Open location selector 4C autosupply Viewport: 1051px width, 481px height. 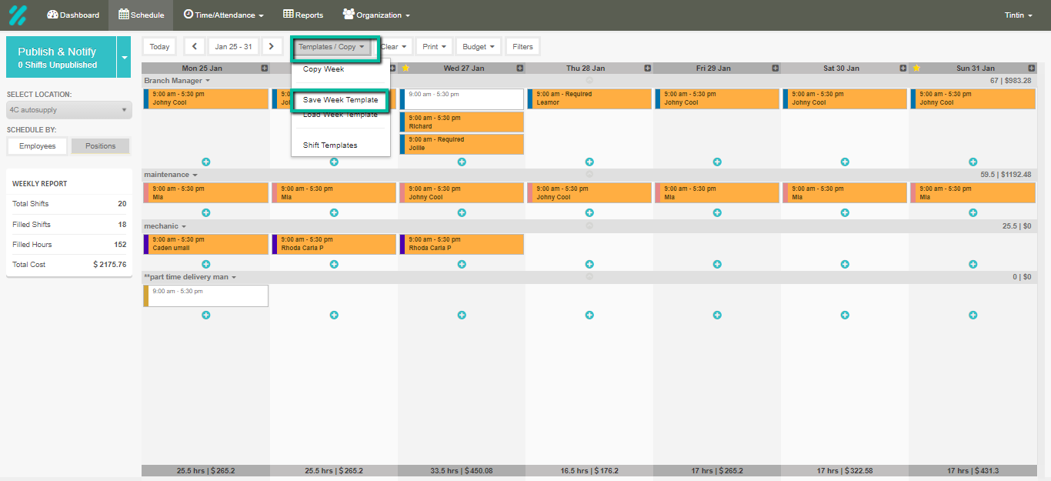tap(69, 110)
